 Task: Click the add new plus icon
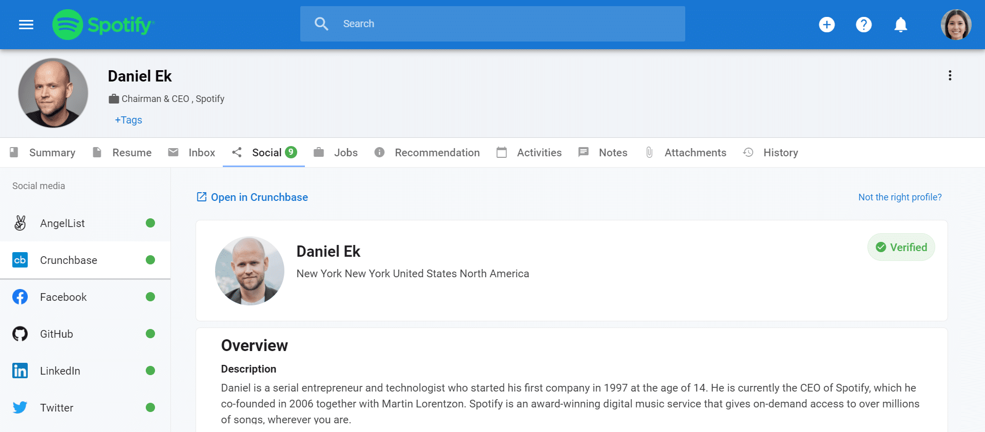point(826,25)
